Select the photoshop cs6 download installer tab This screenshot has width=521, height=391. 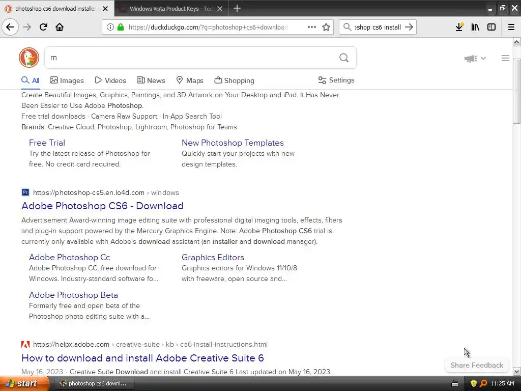(x=55, y=9)
